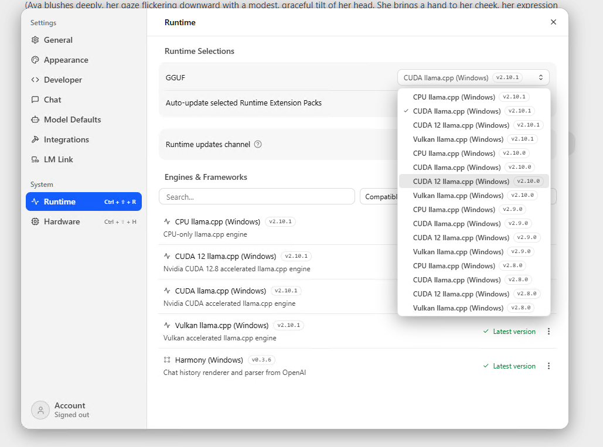603x447 pixels.
Task: Click pulse icon next to Vulkan llama.cpp engine
Action: tap(167, 326)
